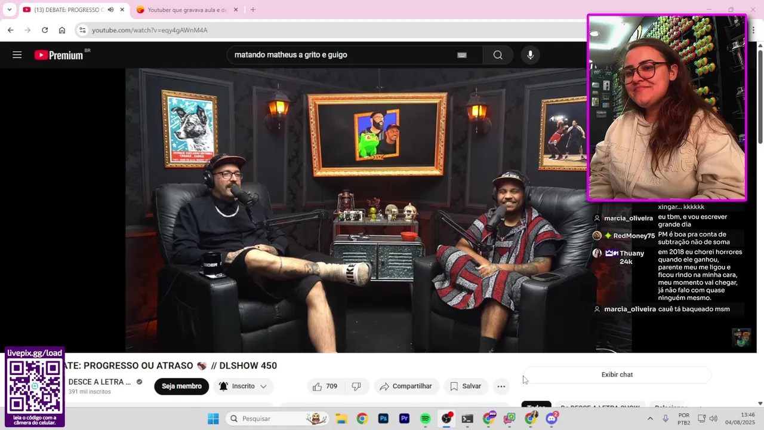Open the terminal app in the taskbar
Screen dimensions: 764x430
[467, 419]
